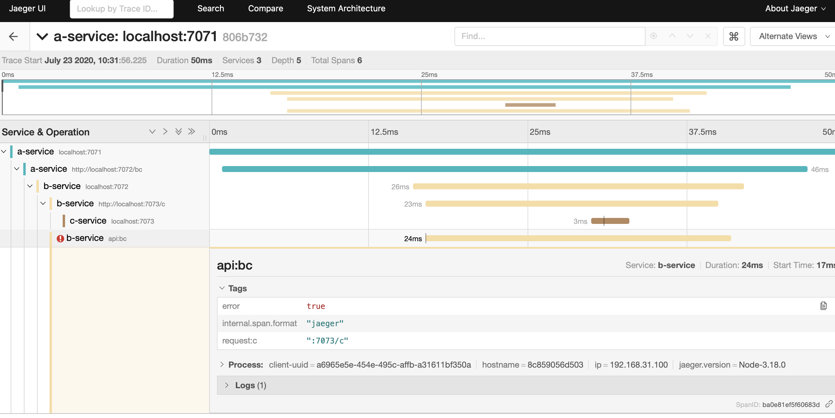
Task: Open keyboard shortcuts command icon
Action: (x=734, y=36)
